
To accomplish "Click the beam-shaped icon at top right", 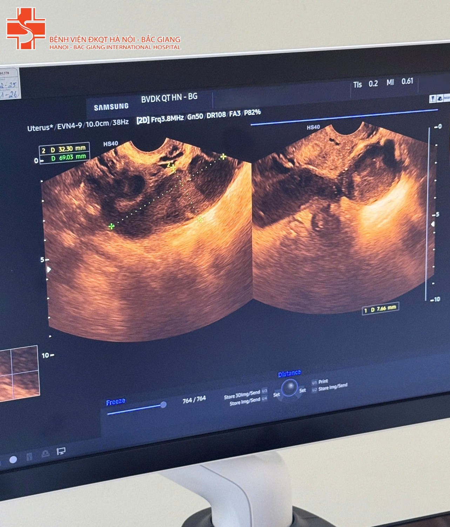I will [433, 99].
